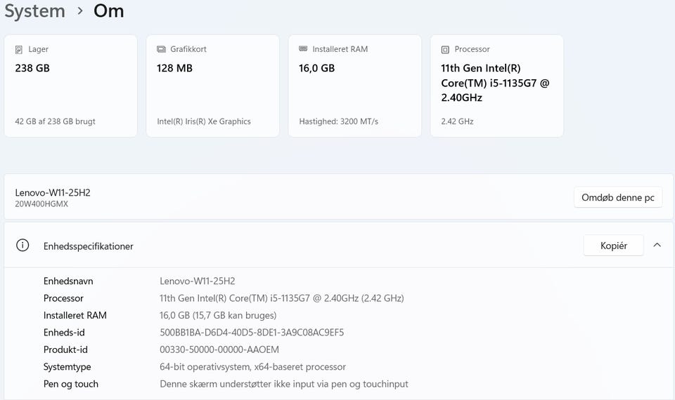Collapse the Enhedsspecifikationer section chevron

click(x=657, y=246)
